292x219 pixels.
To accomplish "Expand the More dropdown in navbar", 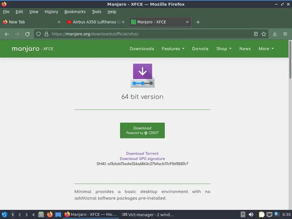I will (266, 48).
